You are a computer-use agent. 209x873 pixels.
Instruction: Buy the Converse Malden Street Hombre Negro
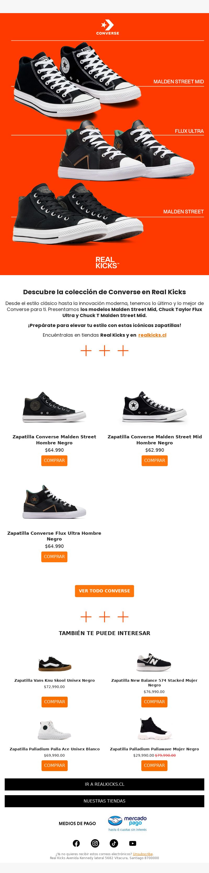click(x=54, y=461)
